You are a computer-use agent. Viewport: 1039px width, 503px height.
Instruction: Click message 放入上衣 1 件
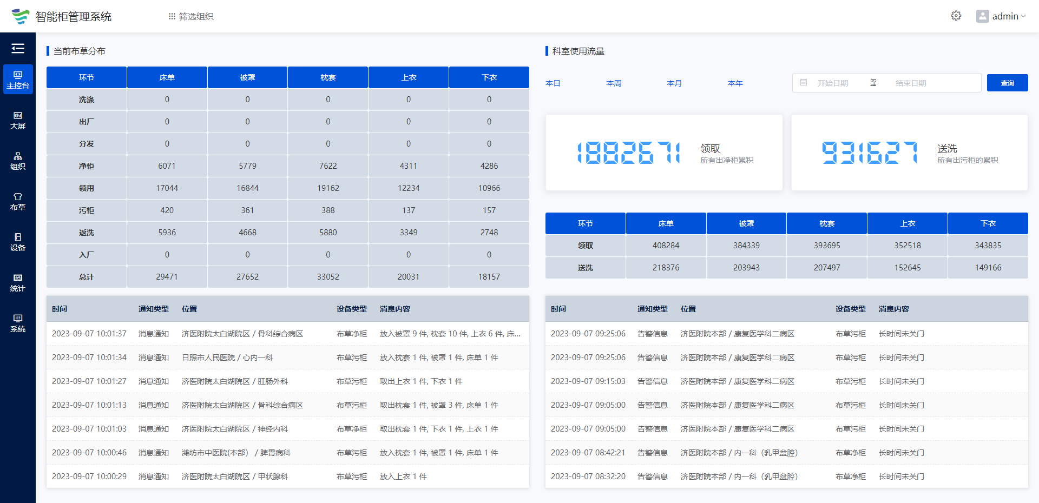[403, 476]
